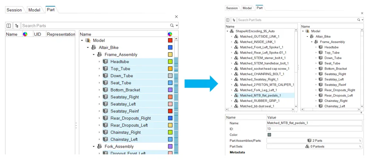Switch to Model tab above Search Part Sets
This screenshot has width=371, height=161.
coord(247,8)
